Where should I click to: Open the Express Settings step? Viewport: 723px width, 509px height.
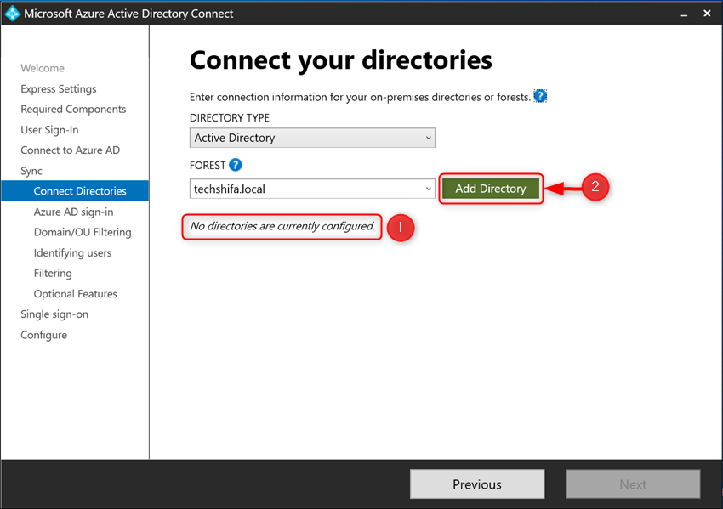pyautogui.click(x=58, y=88)
